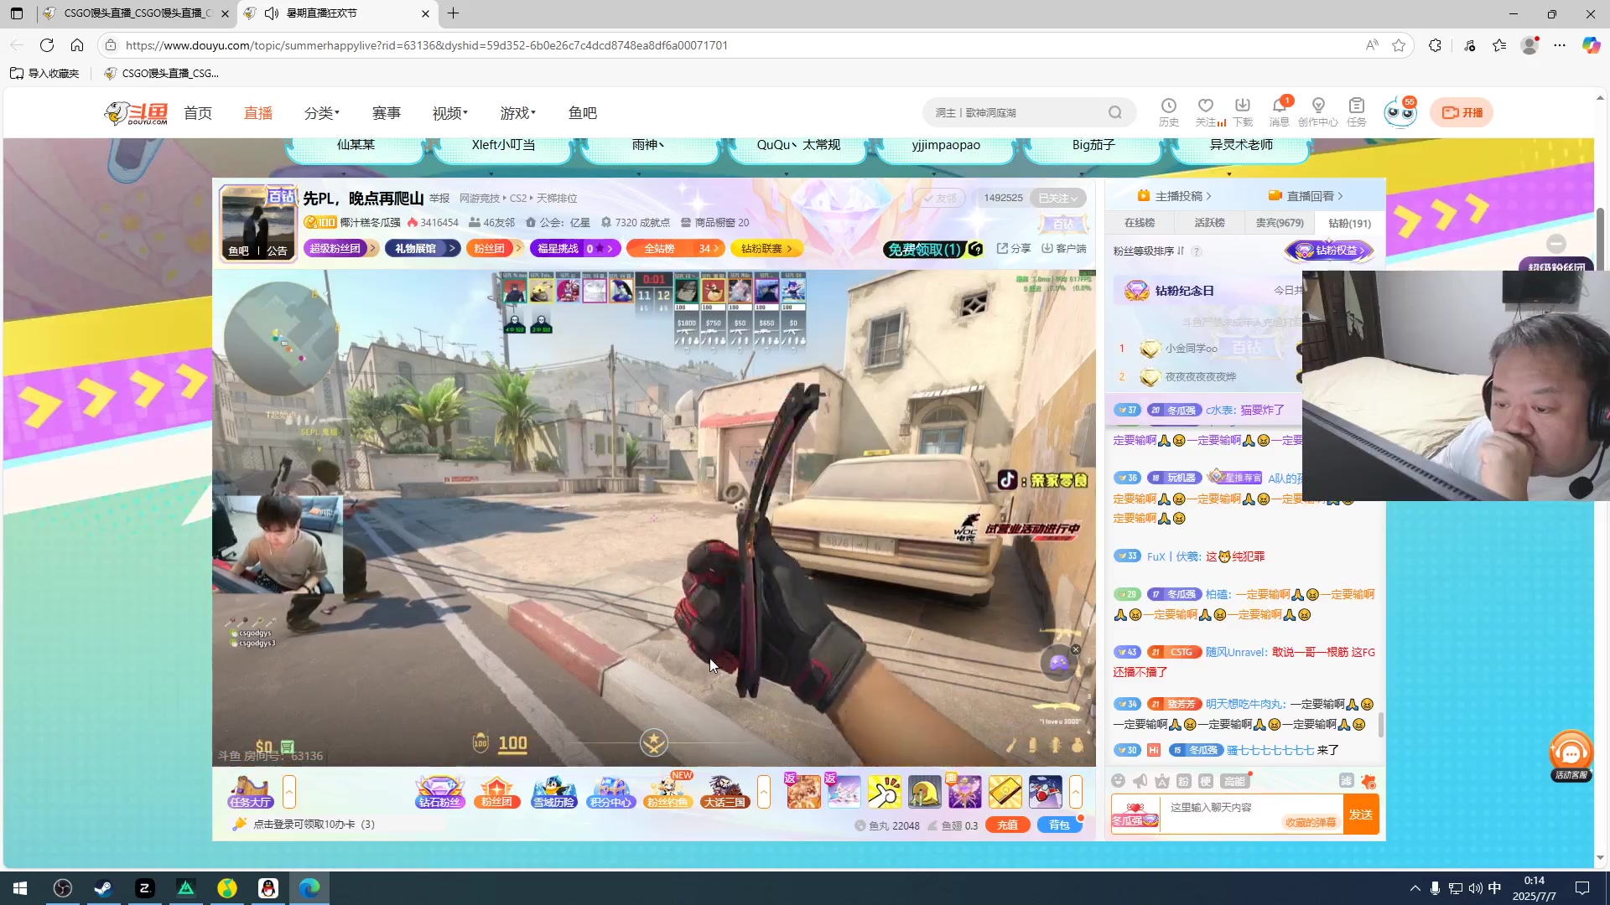The width and height of the screenshot is (1610, 905).
Task: Open the 视频 video dropdown menu
Action: [450, 113]
